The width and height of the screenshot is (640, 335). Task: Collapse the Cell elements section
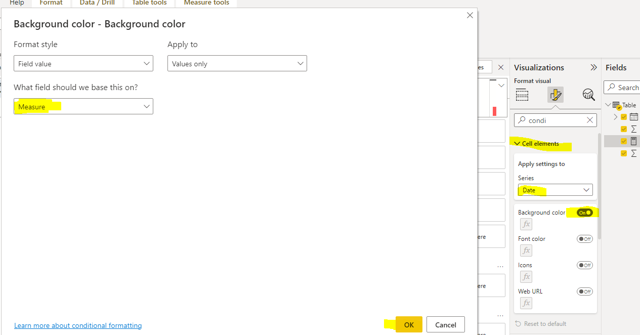[x=517, y=144]
